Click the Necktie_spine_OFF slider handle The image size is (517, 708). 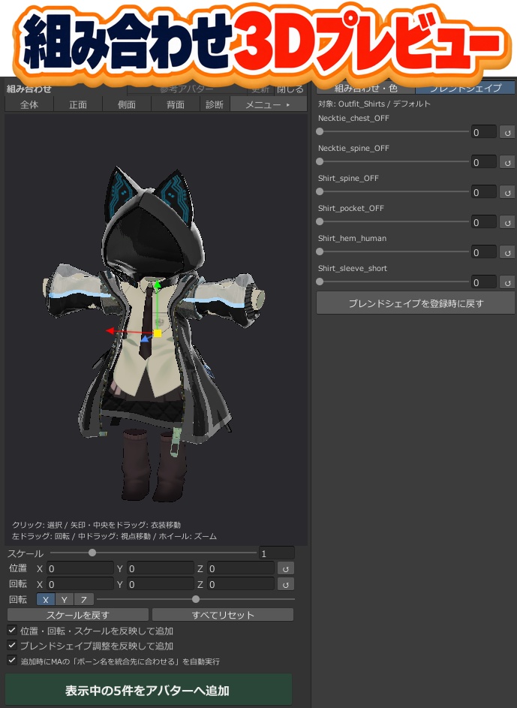tap(320, 161)
